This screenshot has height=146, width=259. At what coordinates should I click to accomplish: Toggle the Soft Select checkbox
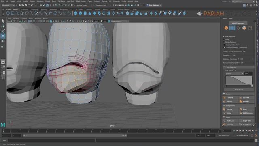235,71
